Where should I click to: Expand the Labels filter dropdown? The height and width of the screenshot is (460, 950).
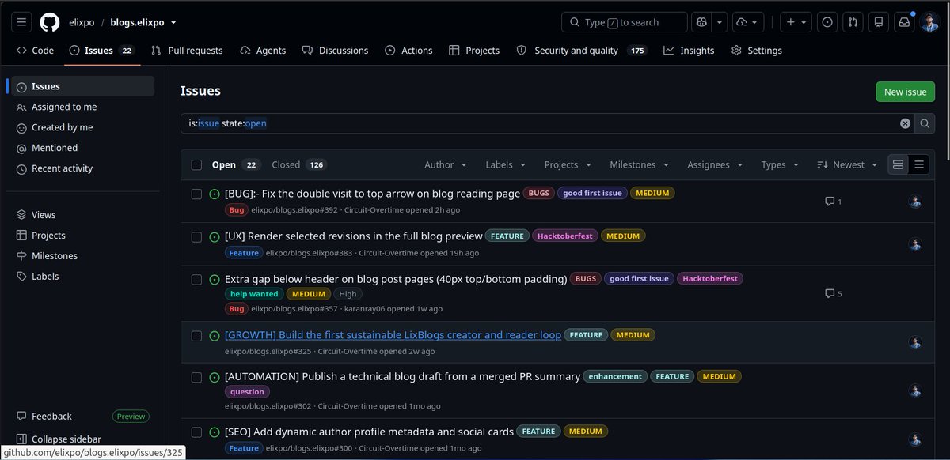click(506, 164)
